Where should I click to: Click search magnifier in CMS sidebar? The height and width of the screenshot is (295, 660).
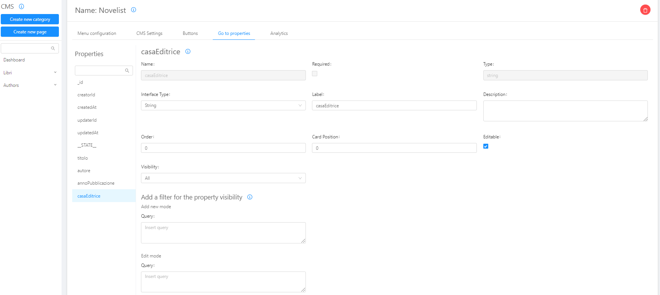53,49
